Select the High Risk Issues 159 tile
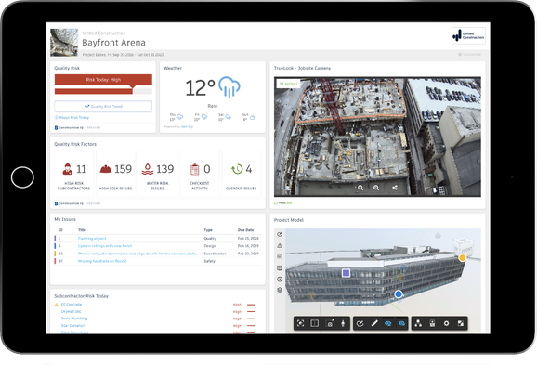This screenshot has height=365, width=537. click(x=116, y=174)
